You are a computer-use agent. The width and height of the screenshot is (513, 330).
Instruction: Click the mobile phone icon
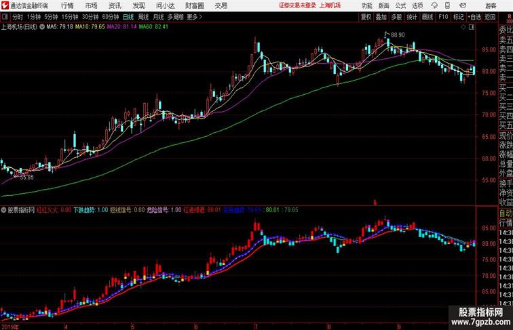pos(447,5)
